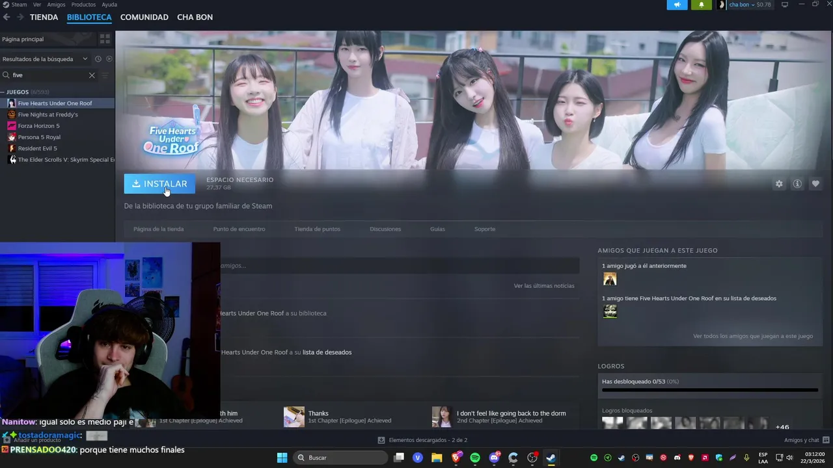Open 'I don't feel like going back' achievement thumbnail
Viewport: 833px width, 468px height.
point(443,417)
